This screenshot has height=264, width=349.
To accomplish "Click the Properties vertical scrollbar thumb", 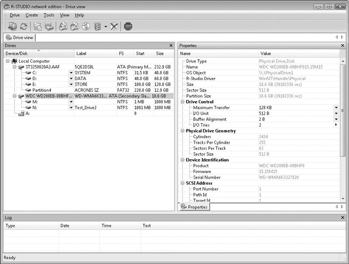I will 343,111.
